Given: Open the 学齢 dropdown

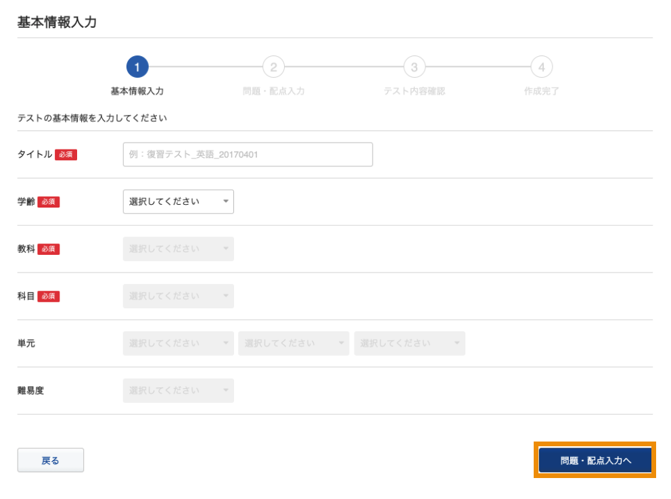Looking at the screenshot, I should pos(179,201).
